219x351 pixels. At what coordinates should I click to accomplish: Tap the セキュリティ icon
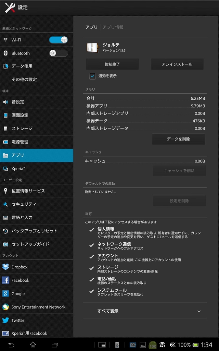[x=5, y=204]
